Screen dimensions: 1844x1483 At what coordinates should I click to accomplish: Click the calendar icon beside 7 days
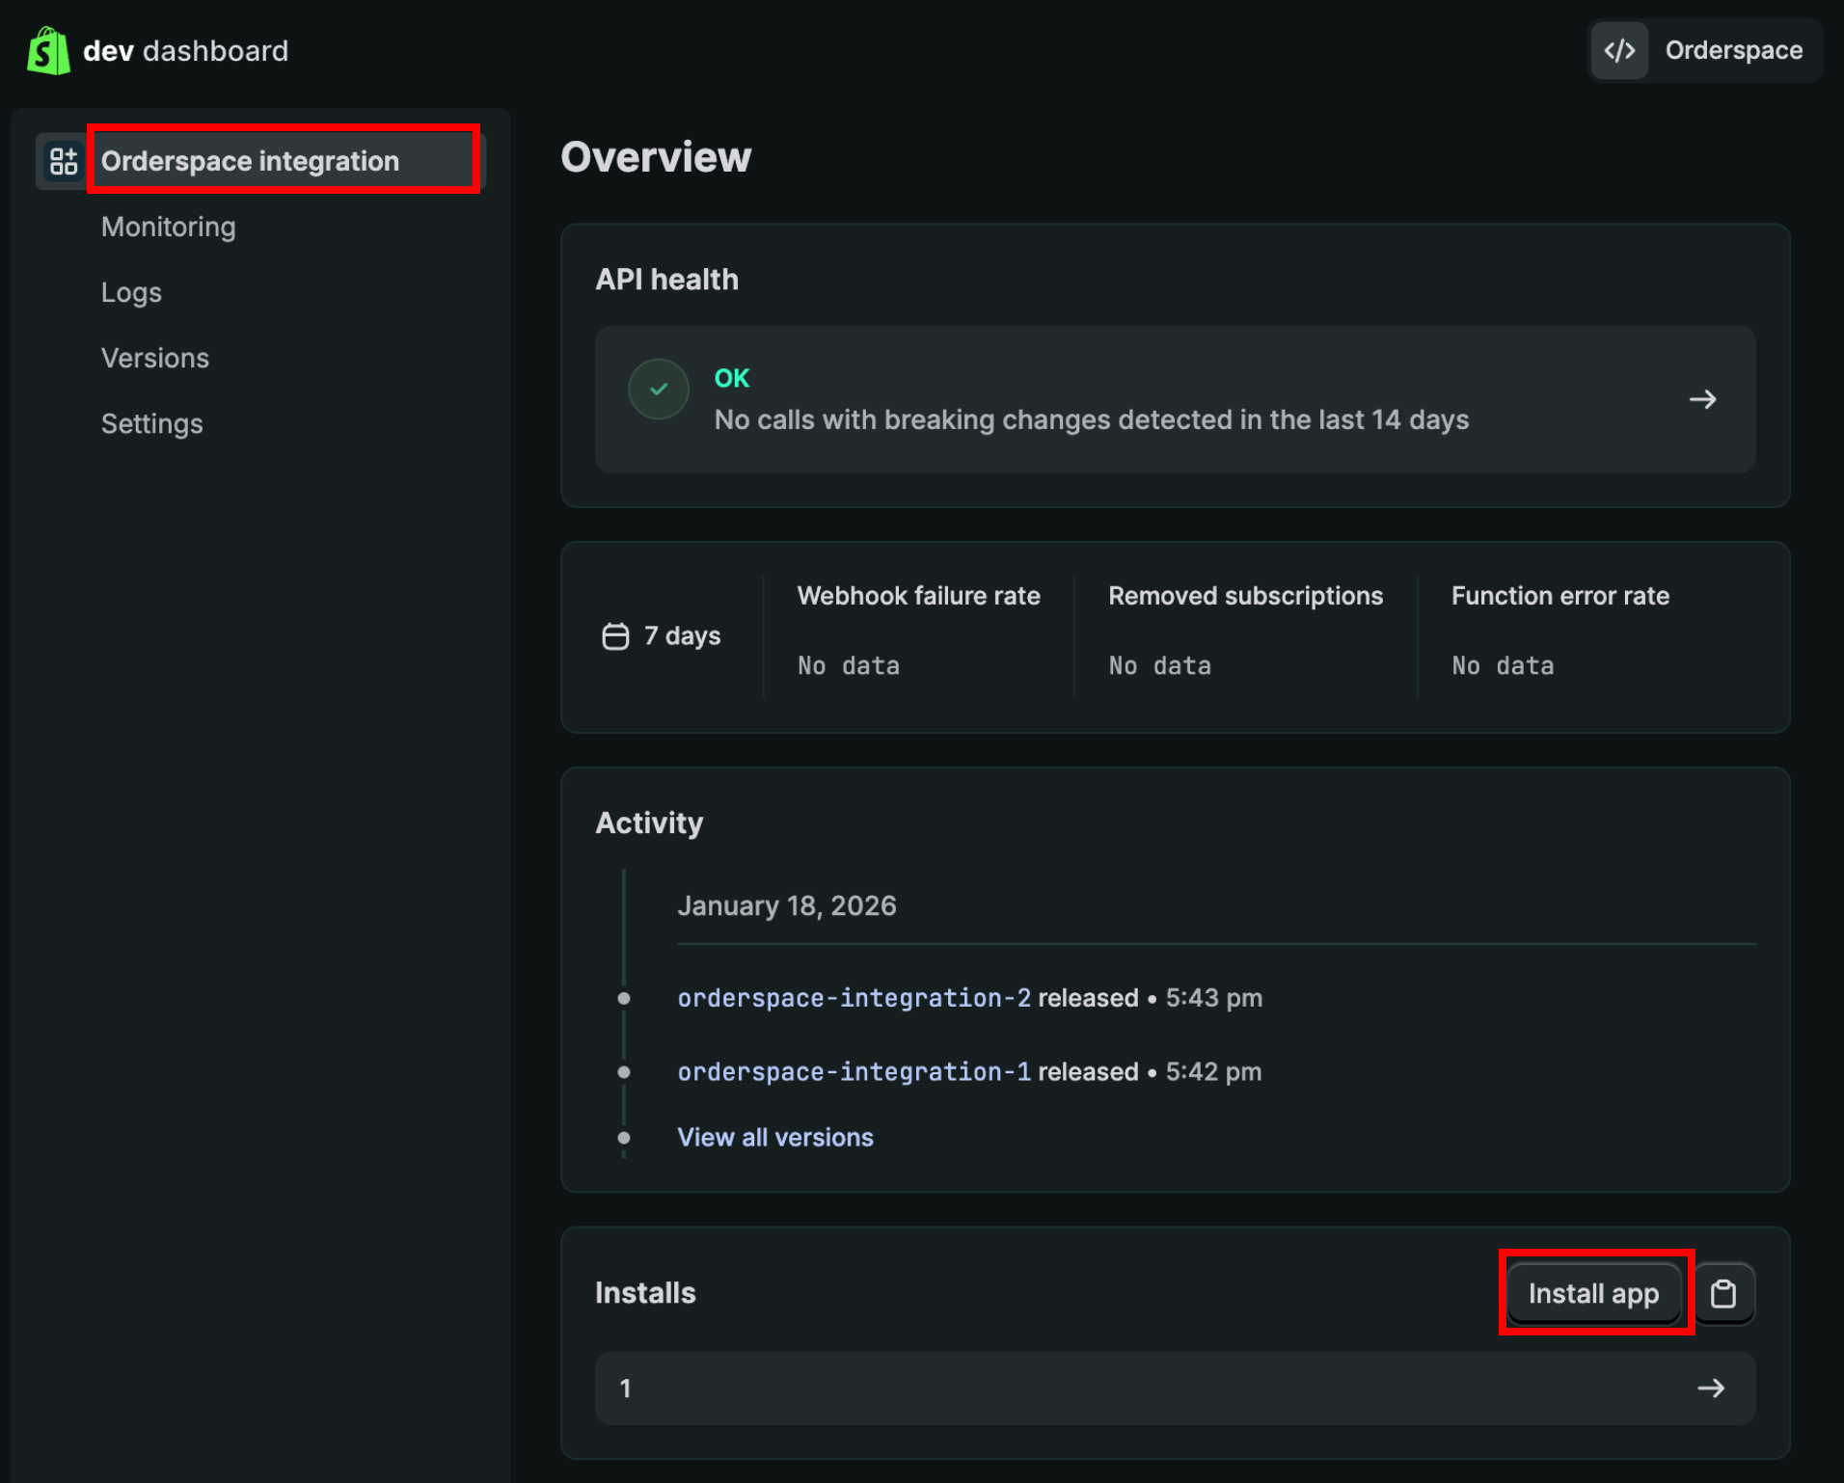(615, 636)
